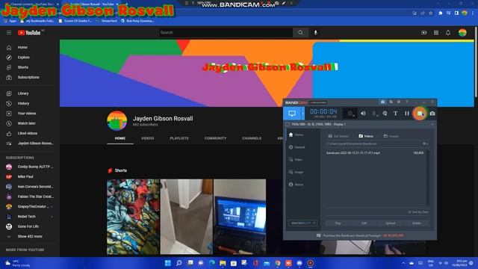Open the YouTube notifications bell
Image resolution: width=478 pixels, height=269 pixels.
448,33
